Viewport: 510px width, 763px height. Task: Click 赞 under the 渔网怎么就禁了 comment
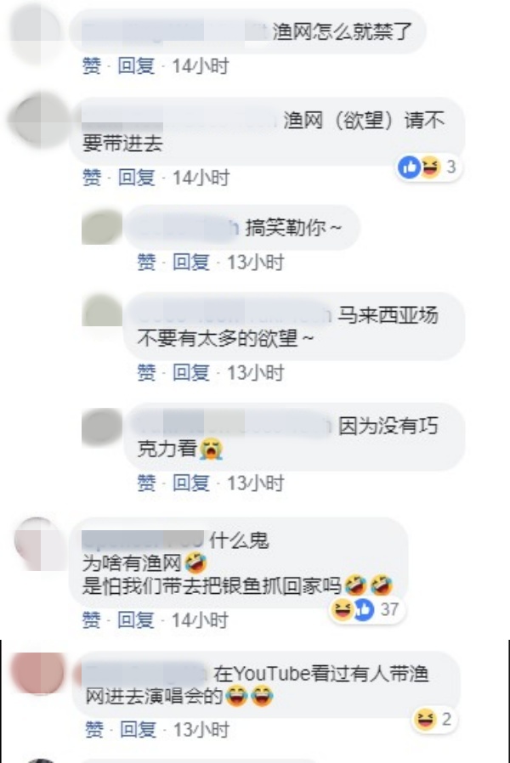click(92, 65)
